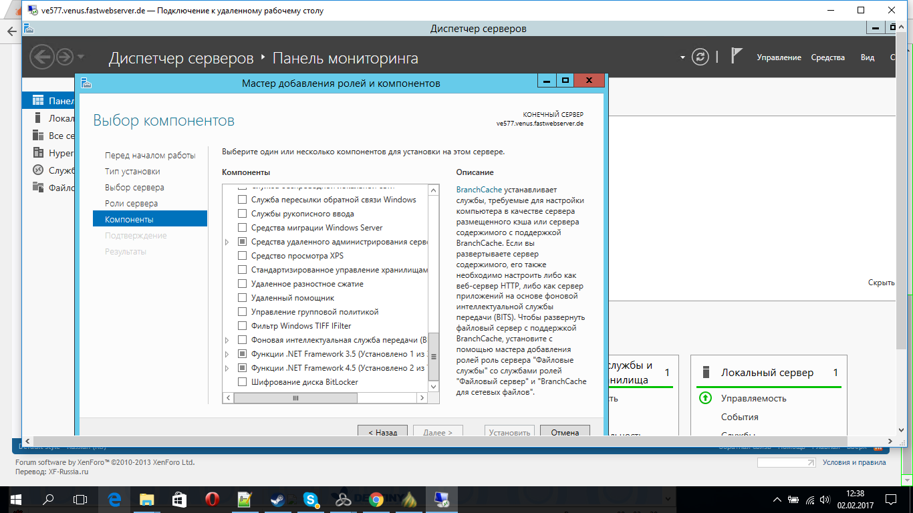Click the components list horizontal scrollbar thumb
This screenshot has height=513, width=913.
[295, 397]
